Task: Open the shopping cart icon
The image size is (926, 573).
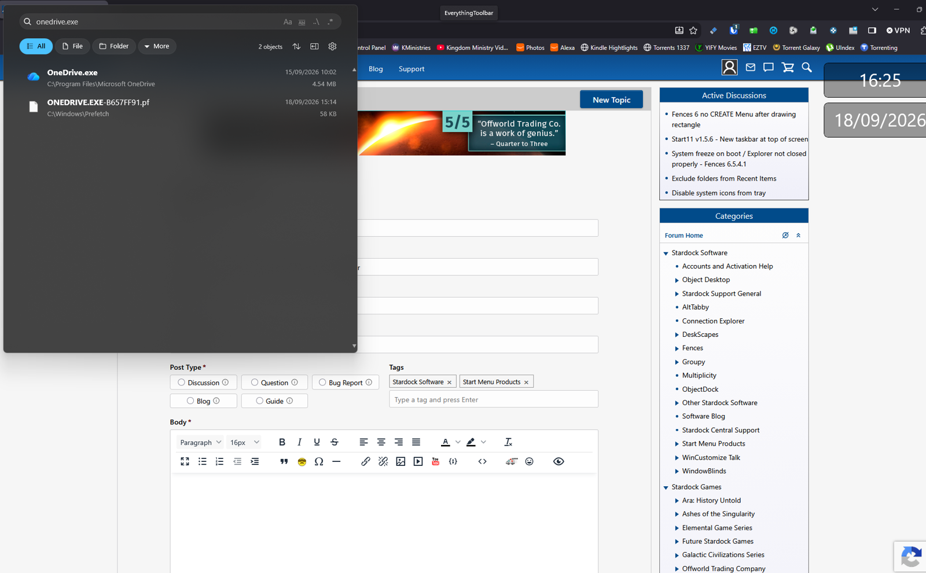Action: (788, 68)
